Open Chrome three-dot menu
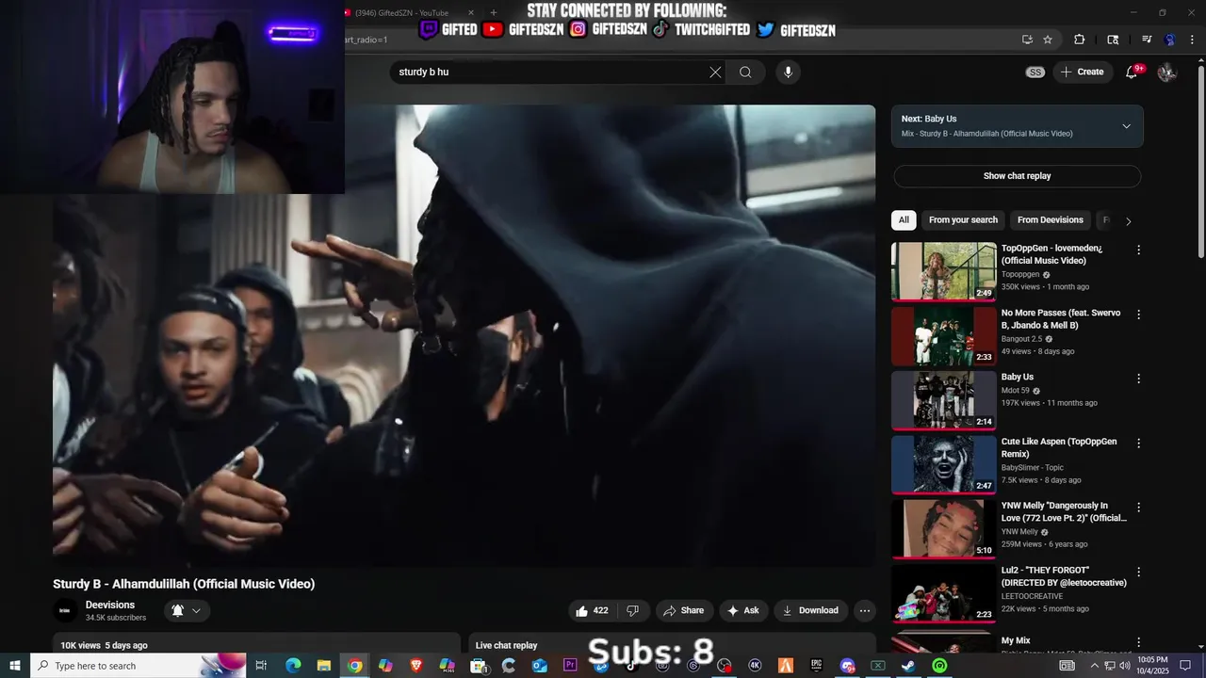 coord(1192,40)
